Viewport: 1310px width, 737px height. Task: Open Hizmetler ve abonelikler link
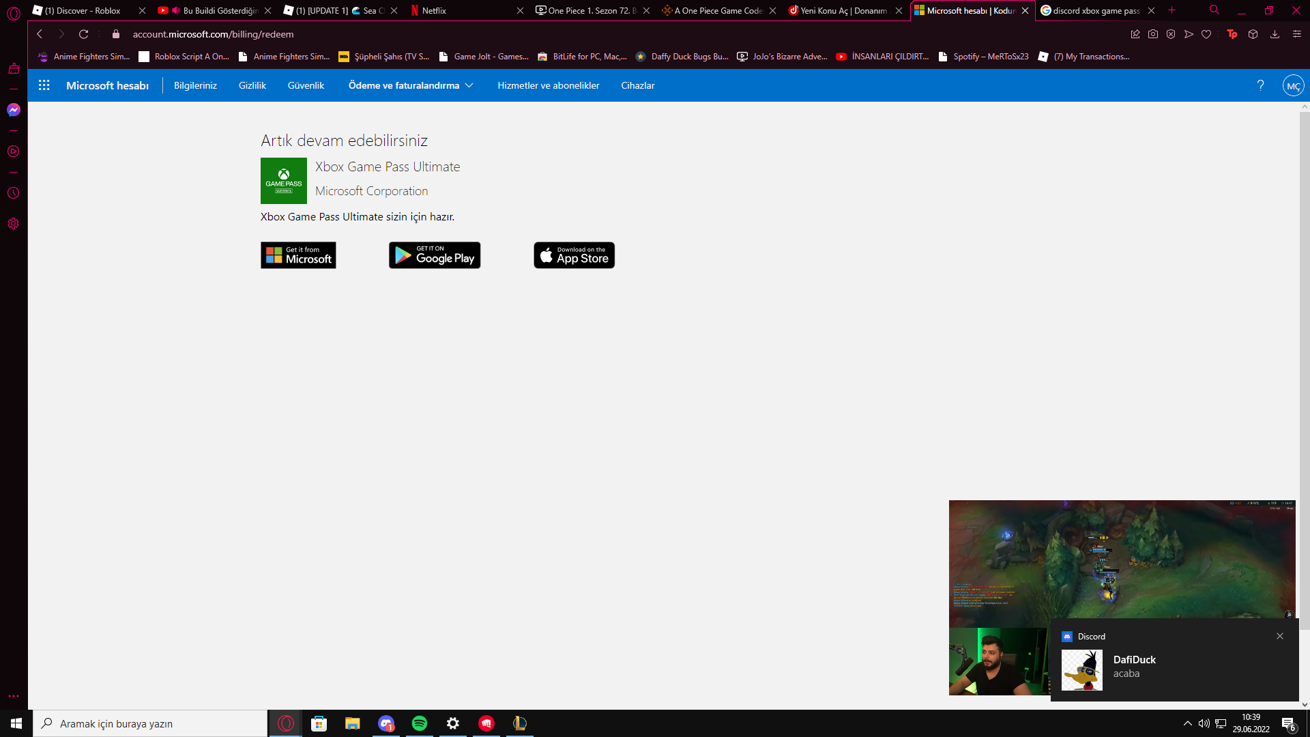(548, 85)
